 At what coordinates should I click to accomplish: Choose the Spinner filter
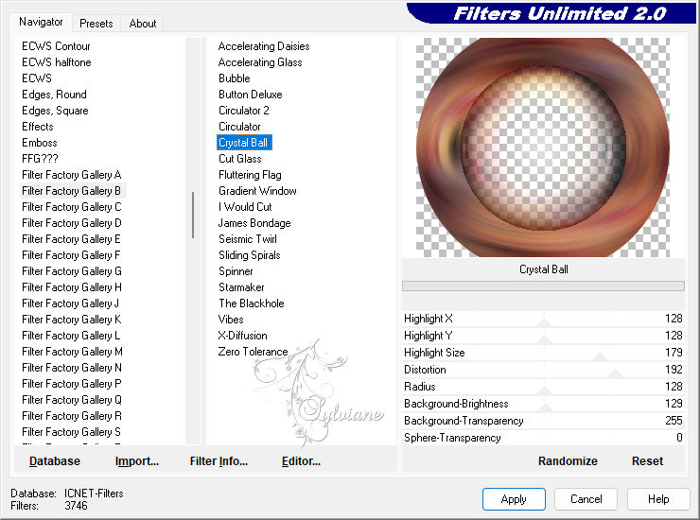pos(236,271)
